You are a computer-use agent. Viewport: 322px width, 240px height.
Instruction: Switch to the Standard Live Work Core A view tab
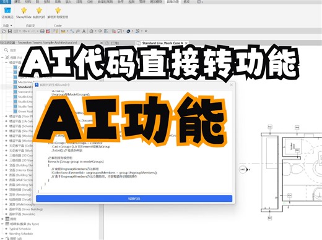click(x=162, y=43)
